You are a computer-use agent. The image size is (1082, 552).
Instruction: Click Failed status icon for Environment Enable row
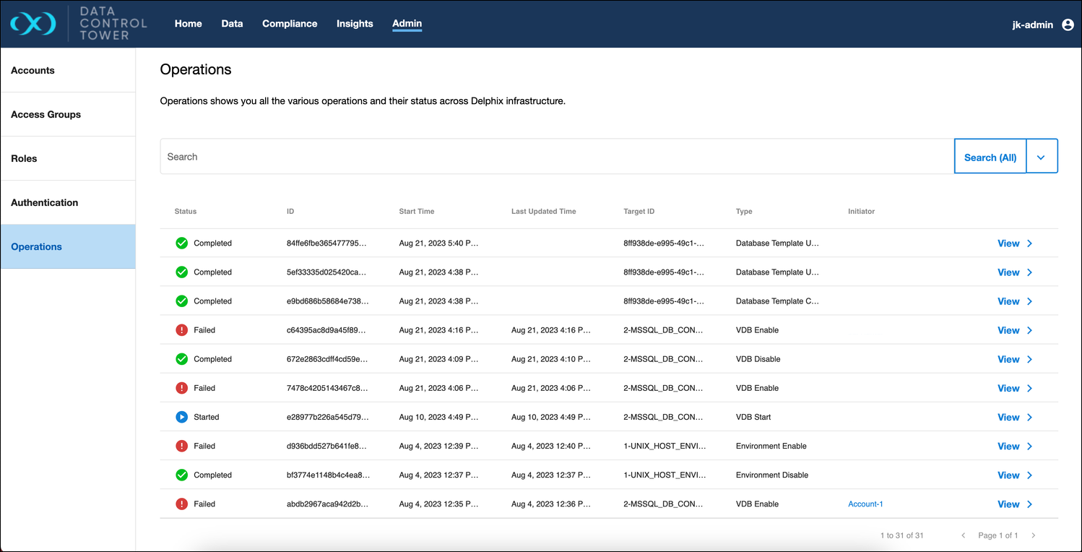(x=182, y=446)
